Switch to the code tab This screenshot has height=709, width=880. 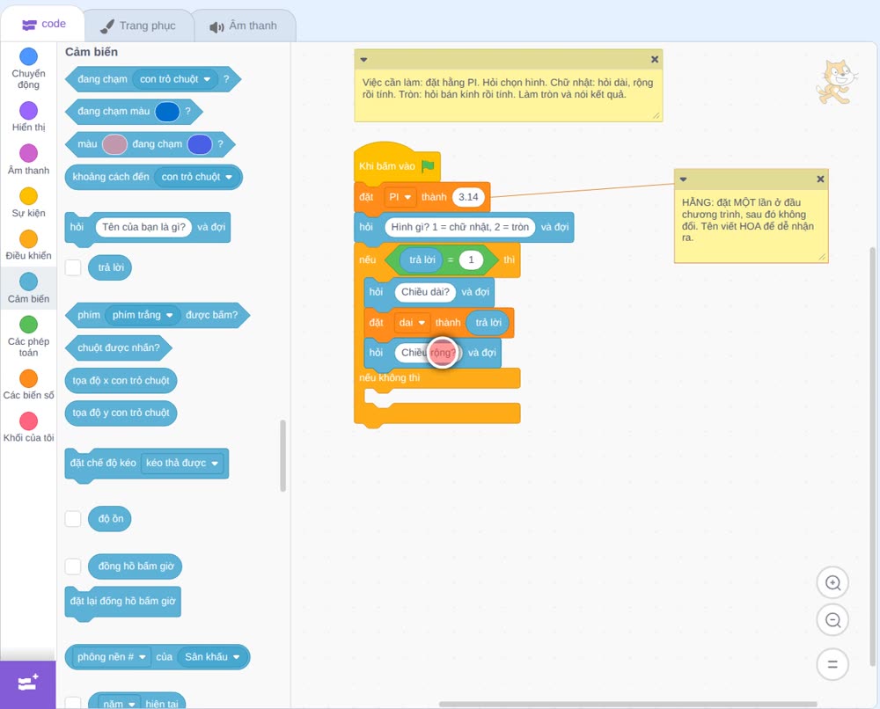43,24
